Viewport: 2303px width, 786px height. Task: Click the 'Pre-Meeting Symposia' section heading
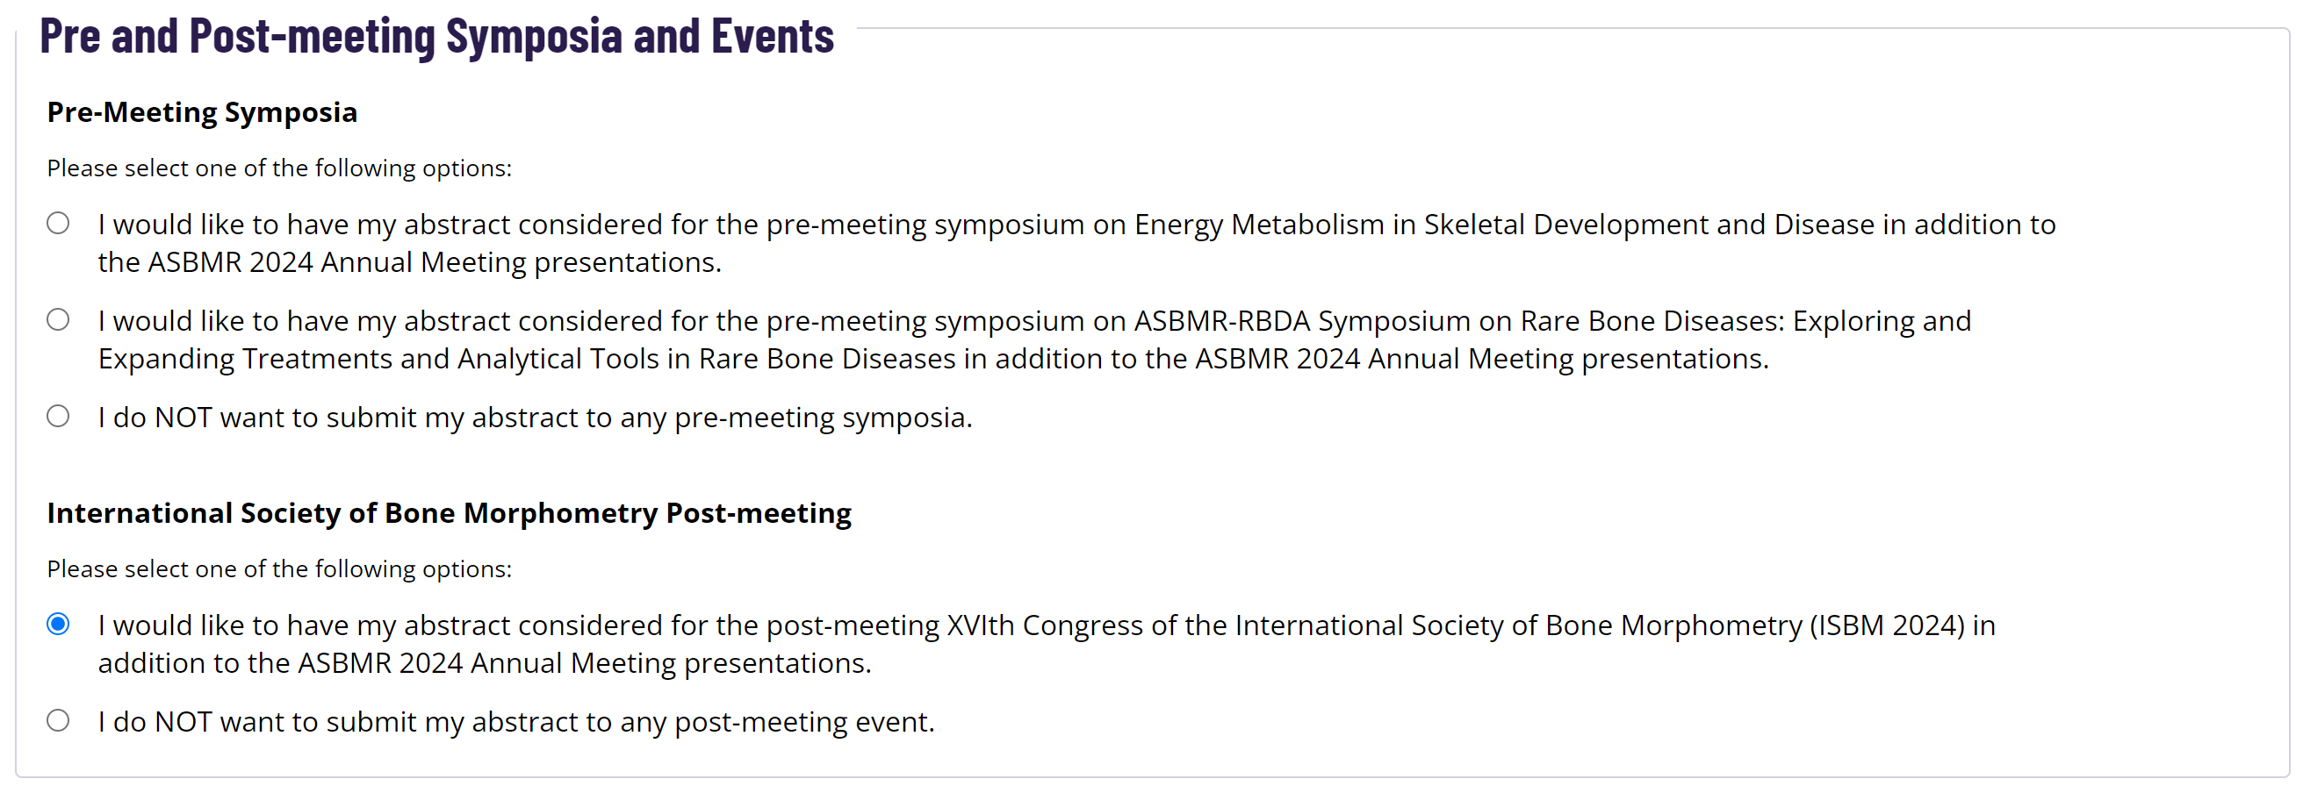click(x=202, y=112)
